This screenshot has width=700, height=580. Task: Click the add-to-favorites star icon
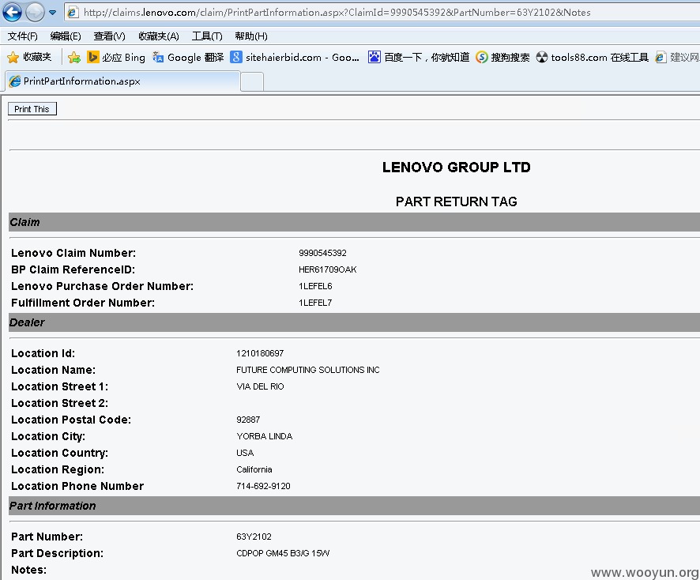tap(74, 57)
